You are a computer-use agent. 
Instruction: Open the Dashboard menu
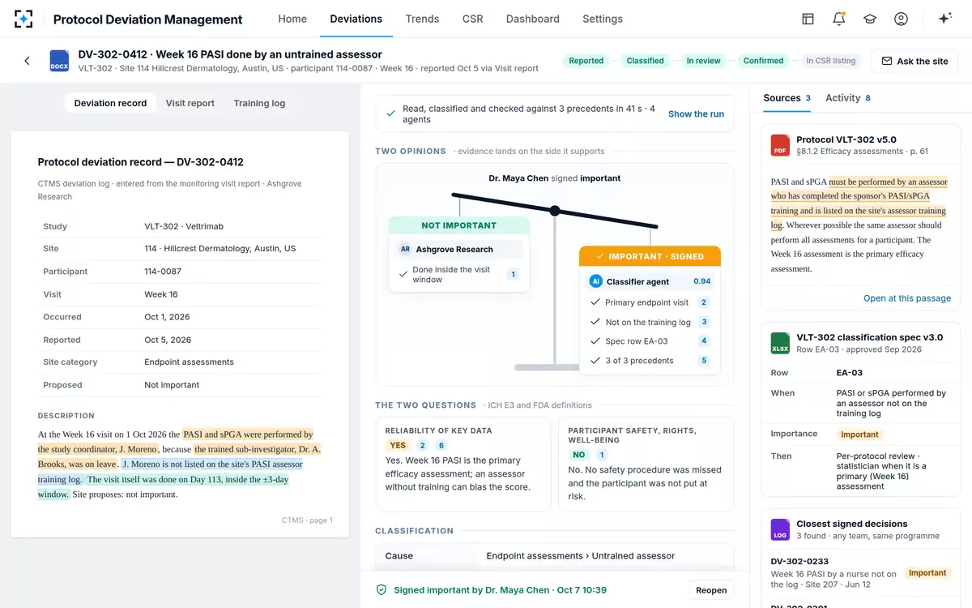coord(532,19)
